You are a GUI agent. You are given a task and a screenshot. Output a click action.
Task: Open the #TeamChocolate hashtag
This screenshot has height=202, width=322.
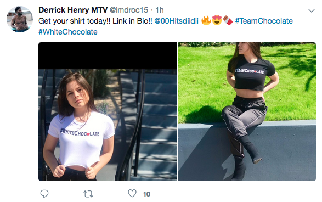(264, 21)
